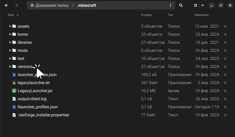This screenshot has width=235, height=137.
Task: Click the libraries folder icon
Action: tap(14, 42)
